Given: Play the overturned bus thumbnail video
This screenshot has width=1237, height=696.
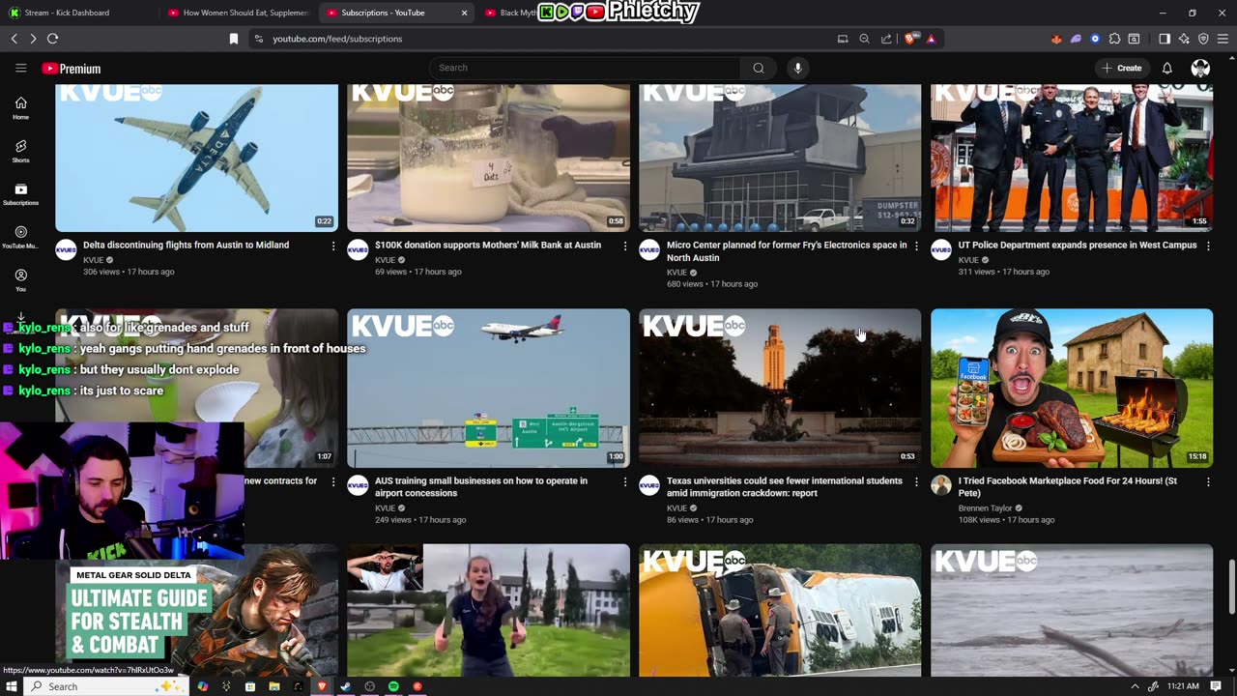Looking at the screenshot, I should [780, 610].
